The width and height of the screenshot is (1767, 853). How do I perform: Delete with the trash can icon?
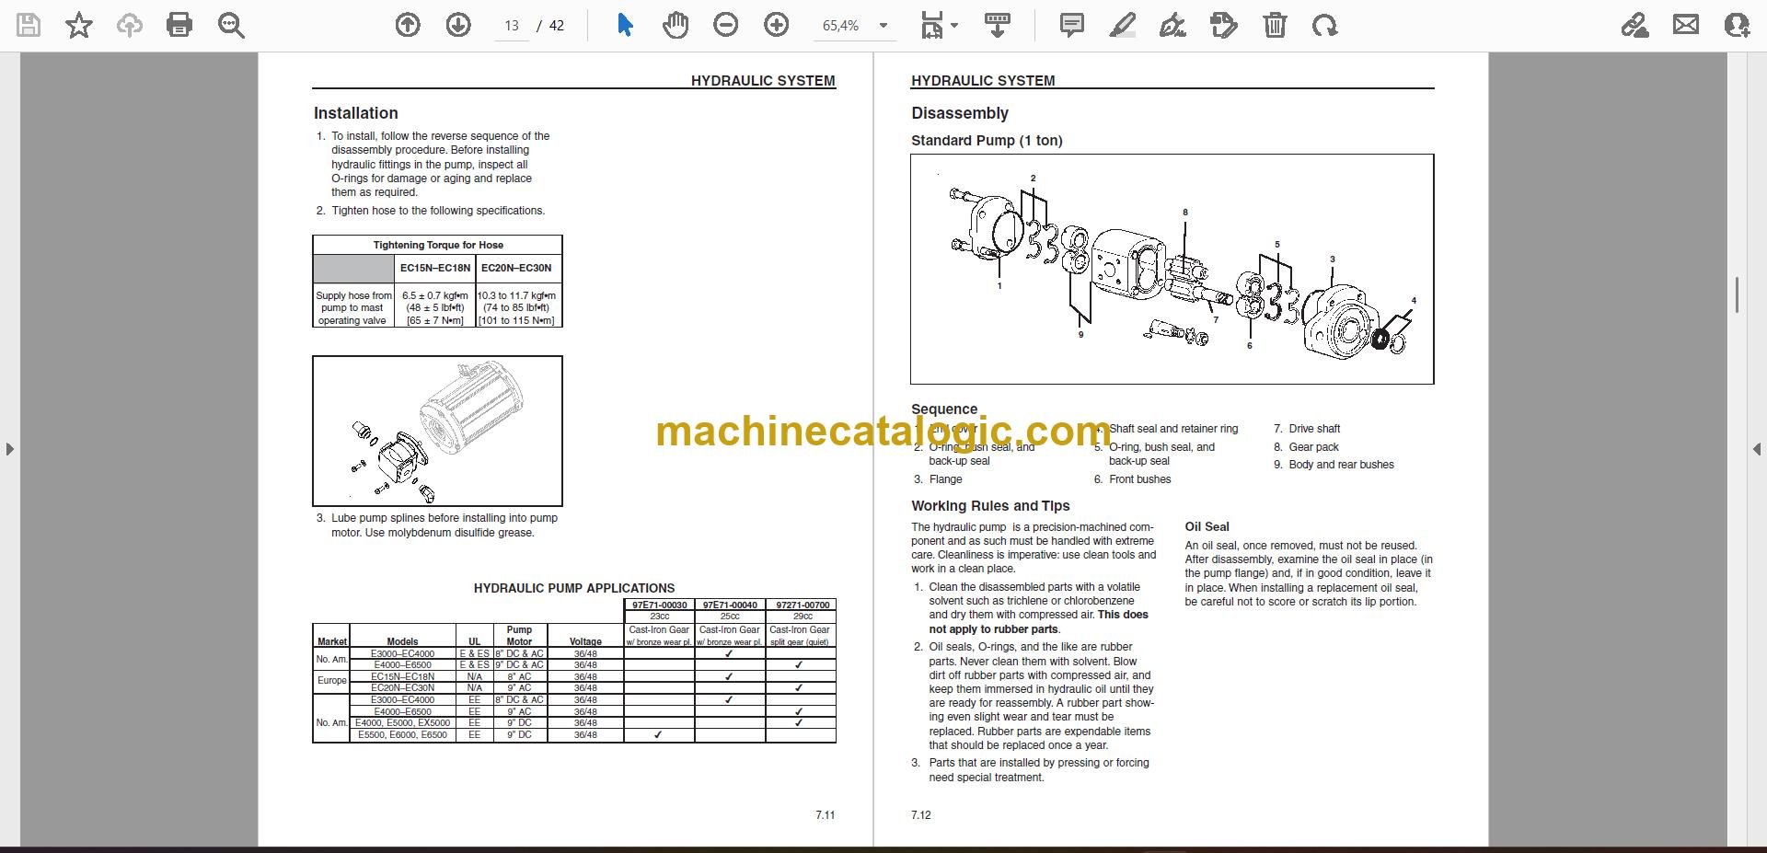(x=1275, y=25)
